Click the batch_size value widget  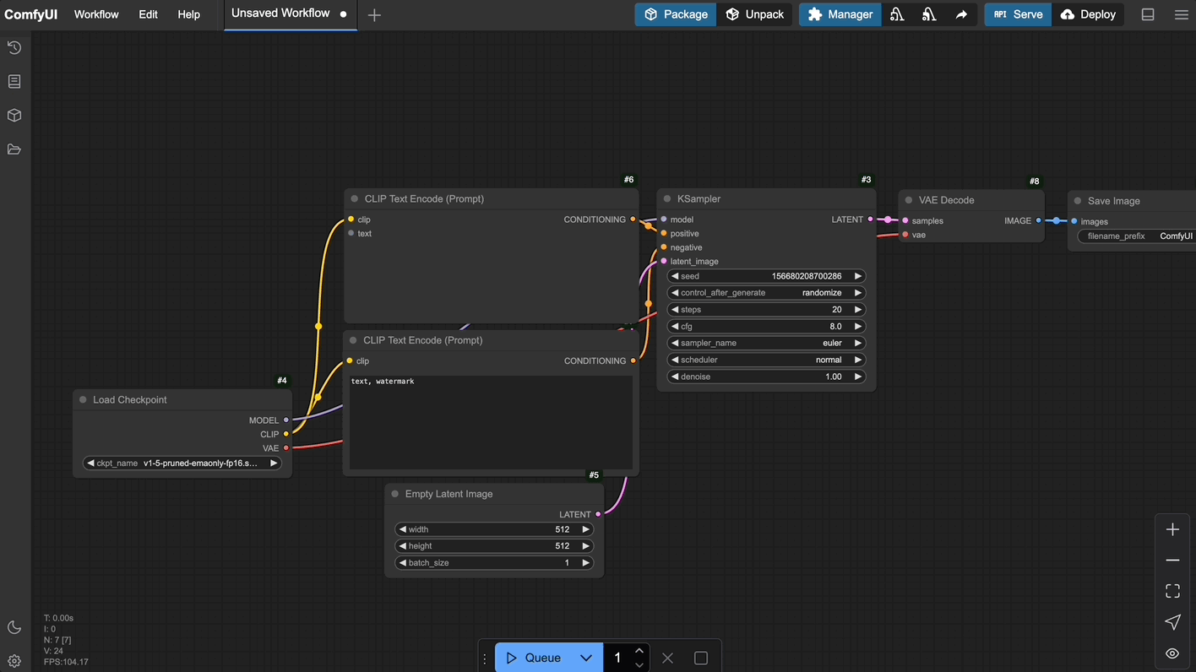click(494, 563)
